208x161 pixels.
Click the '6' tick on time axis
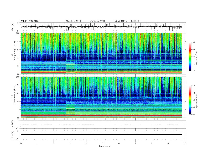coord(119,143)
